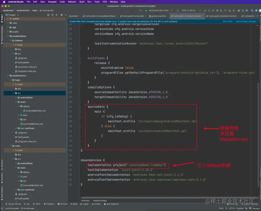
Task: Collapse the modulesCore folder
Action: pos(8,76)
